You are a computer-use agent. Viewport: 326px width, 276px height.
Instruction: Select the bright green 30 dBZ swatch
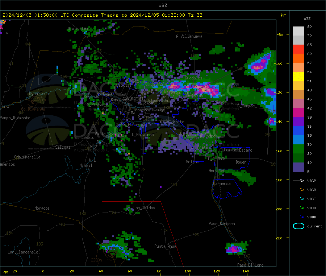[298, 149]
